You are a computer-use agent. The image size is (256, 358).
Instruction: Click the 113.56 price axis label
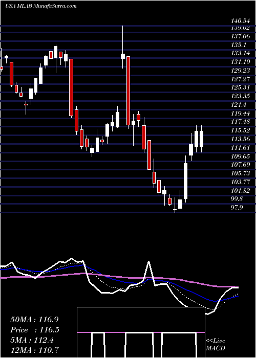(x=240, y=139)
